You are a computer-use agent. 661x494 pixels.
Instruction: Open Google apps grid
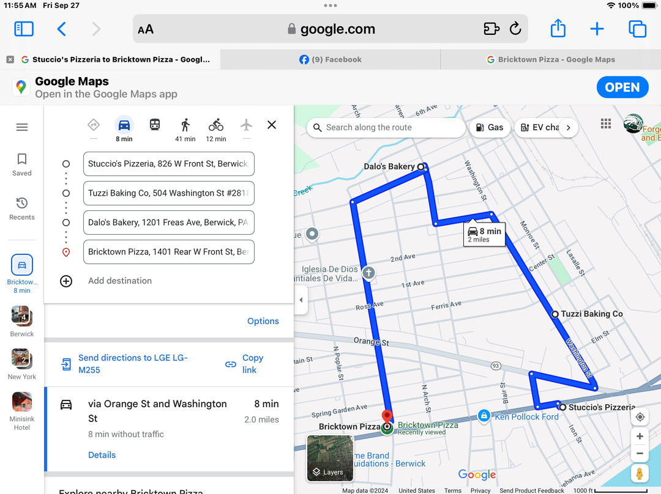click(606, 123)
